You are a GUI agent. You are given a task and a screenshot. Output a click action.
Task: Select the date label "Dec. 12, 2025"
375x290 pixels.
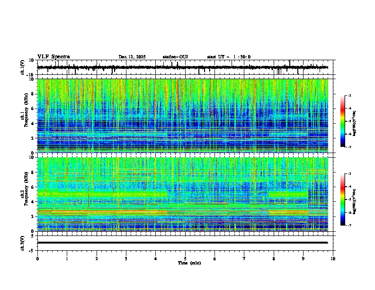(x=132, y=57)
